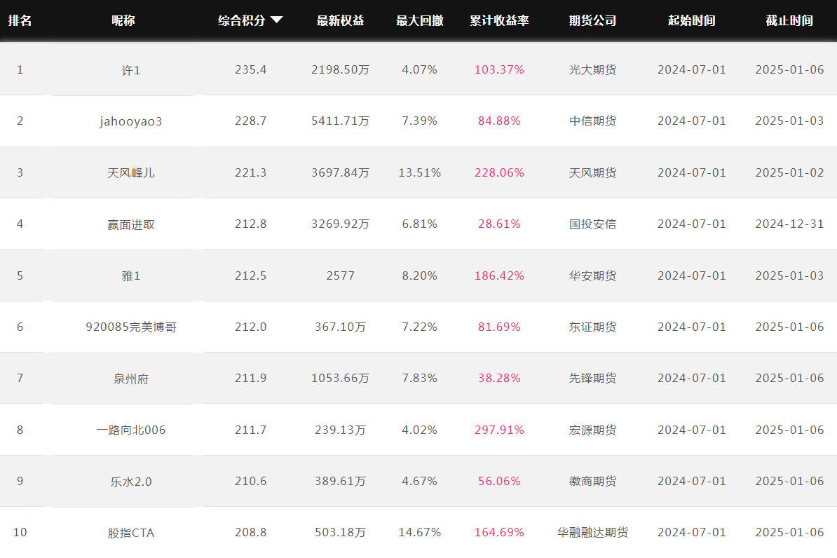This screenshot has width=837, height=558.
Task: Click the 昵称 column header
Action: pos(123,20)
